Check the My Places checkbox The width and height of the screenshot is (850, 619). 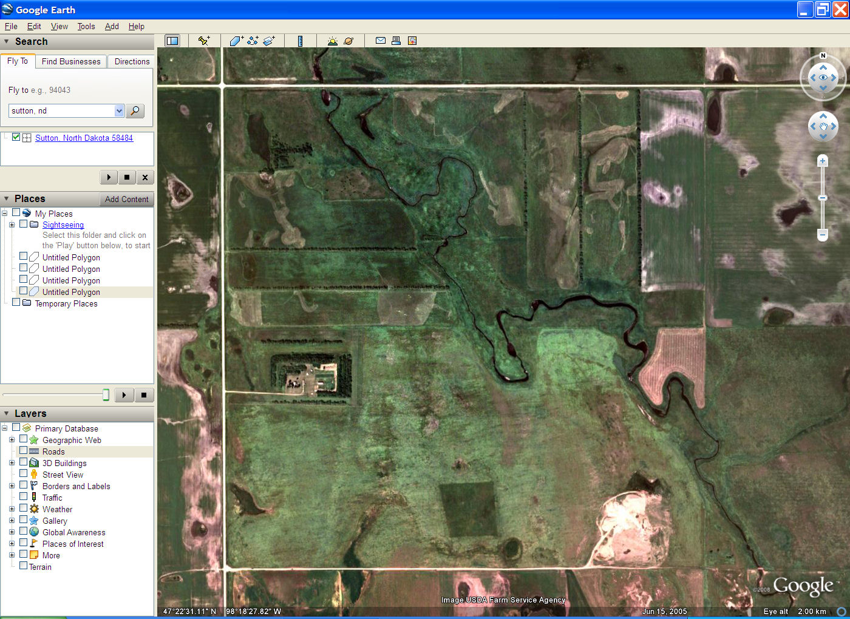[x=16, y=212]
